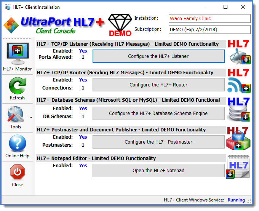259x211 pixels.
Task: Click the DEMO diamond icon
Action: click(x=120, y=25)
